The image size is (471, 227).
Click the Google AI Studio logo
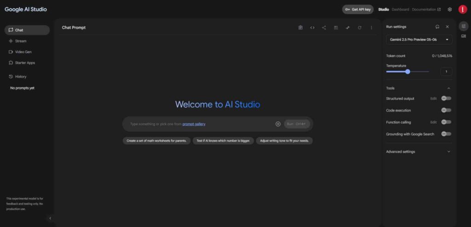click(x=26, y=9)
